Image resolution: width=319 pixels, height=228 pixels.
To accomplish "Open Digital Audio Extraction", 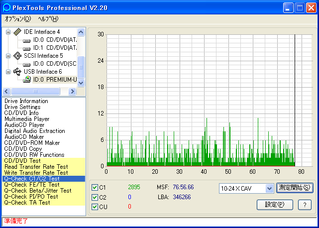I will (35, 131).
